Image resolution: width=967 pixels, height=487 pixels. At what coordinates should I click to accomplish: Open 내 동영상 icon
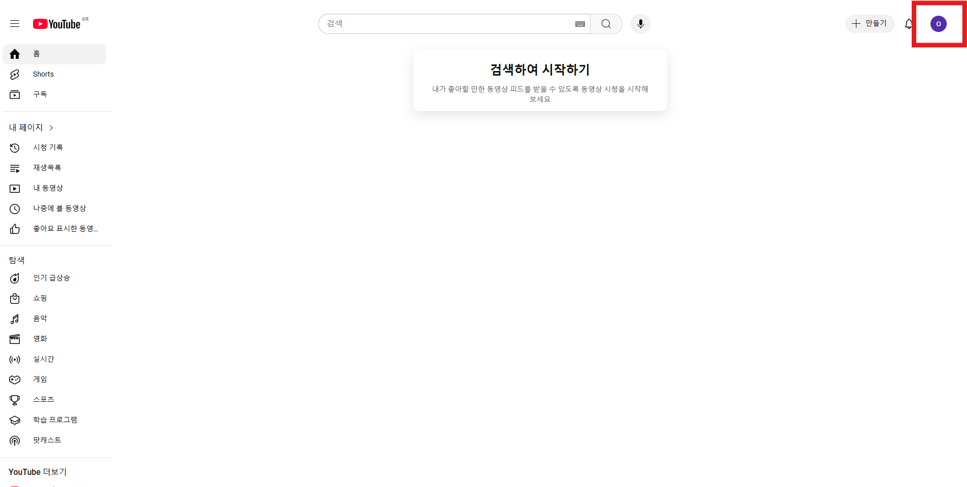coord(15,189)
